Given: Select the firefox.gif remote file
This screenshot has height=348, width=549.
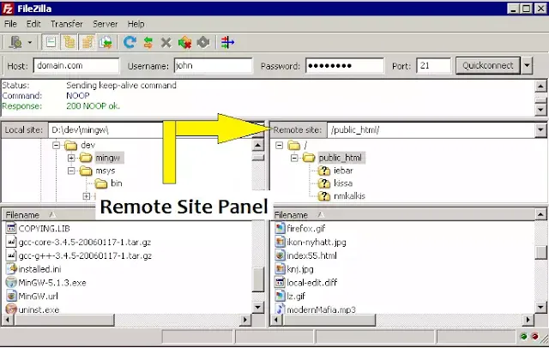Looking at the screenshot, I should [305, 229].
